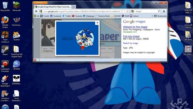Open Mozilla Firefox desktop shortcut
Screen dimensions: 193x109
5,22
